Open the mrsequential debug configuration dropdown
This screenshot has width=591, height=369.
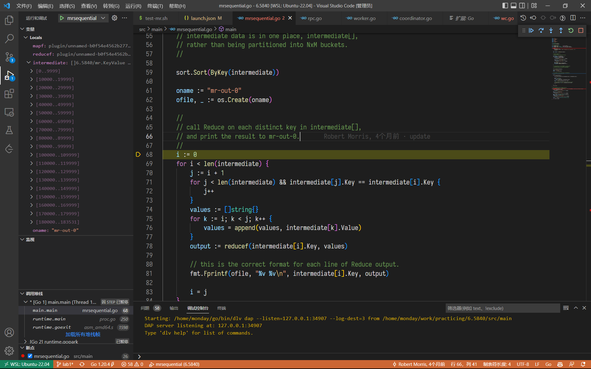(103, 18)
